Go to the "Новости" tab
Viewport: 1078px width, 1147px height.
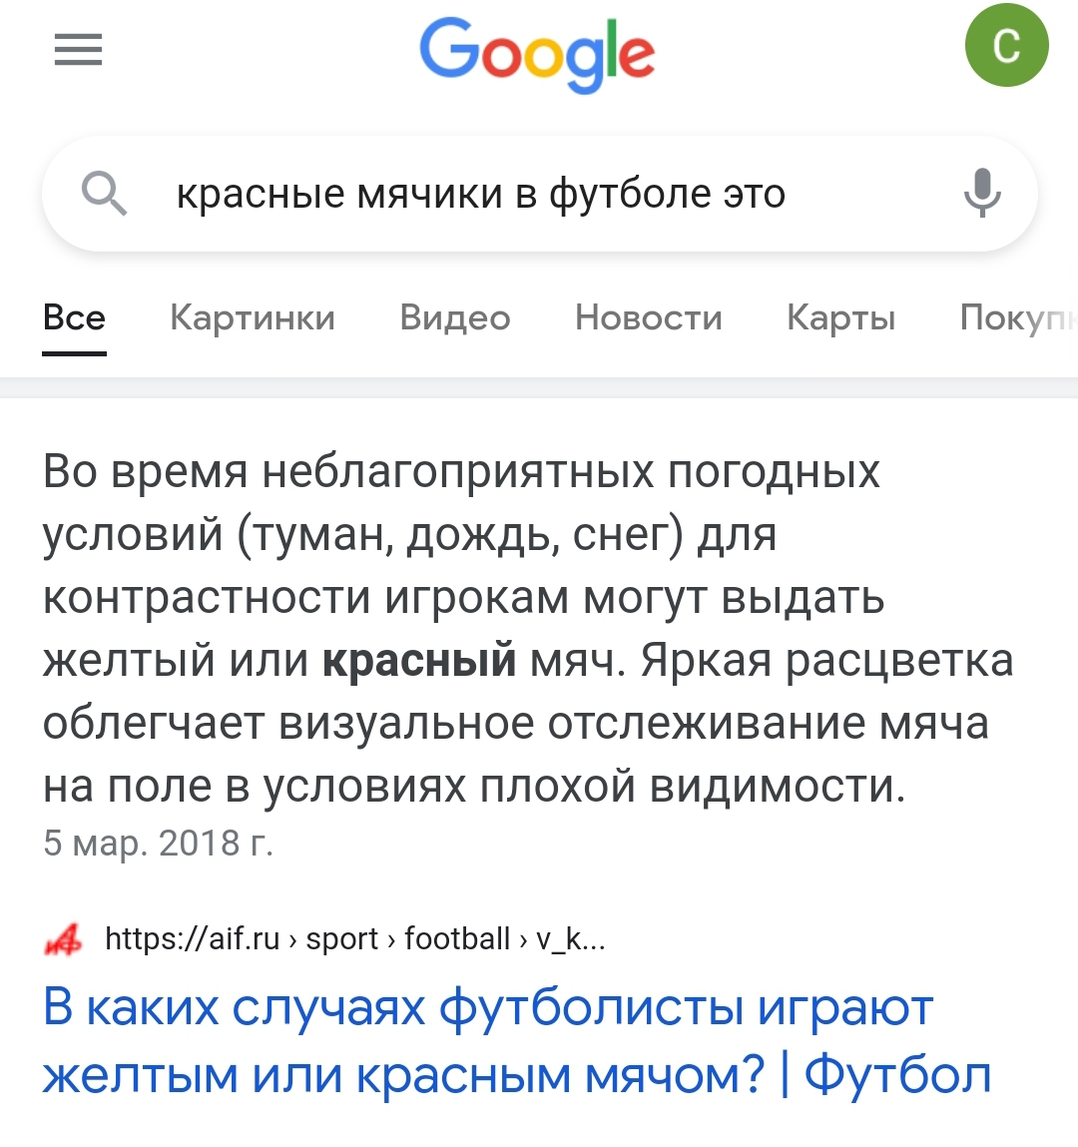point(648,317)
